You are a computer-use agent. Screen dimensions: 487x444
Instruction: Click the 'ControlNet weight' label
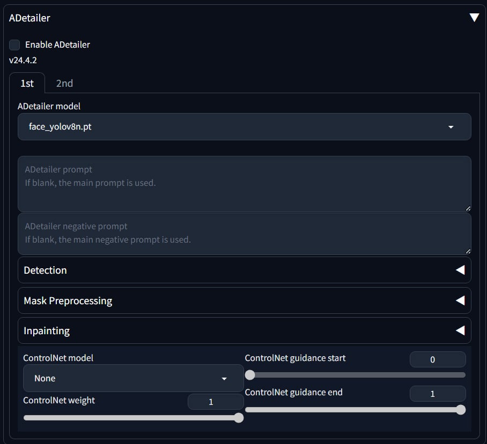coord(59,400)
